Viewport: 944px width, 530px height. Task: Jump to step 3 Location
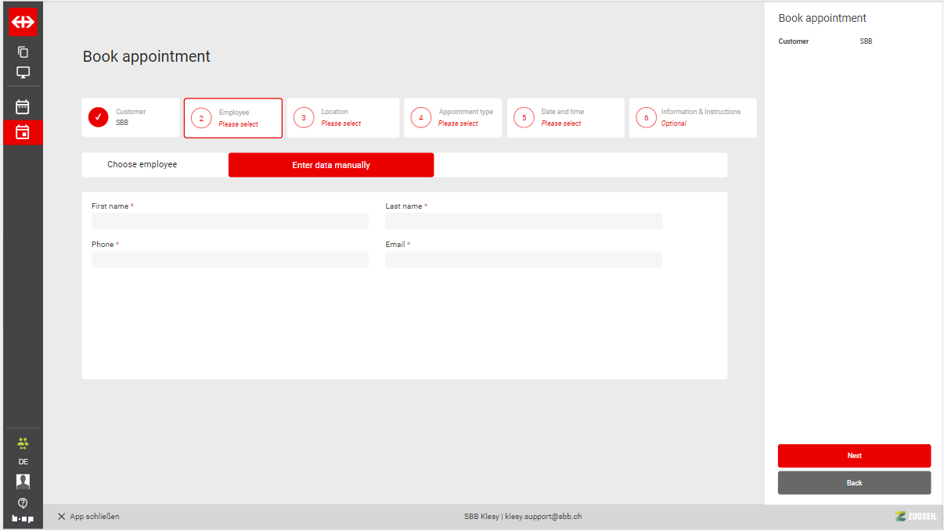343,118
